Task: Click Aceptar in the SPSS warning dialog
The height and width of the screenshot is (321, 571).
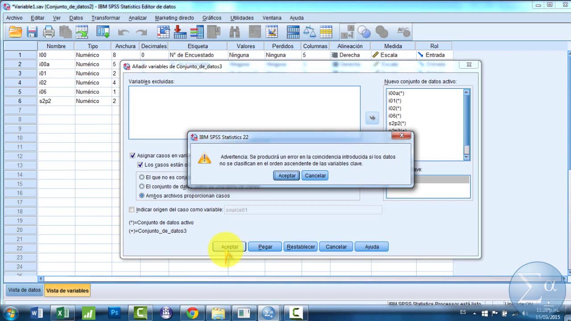Action: (287, 176)
